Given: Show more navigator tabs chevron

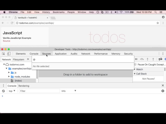Looking at the screenshot, I should pyautogui.click(x=28, y=59).
